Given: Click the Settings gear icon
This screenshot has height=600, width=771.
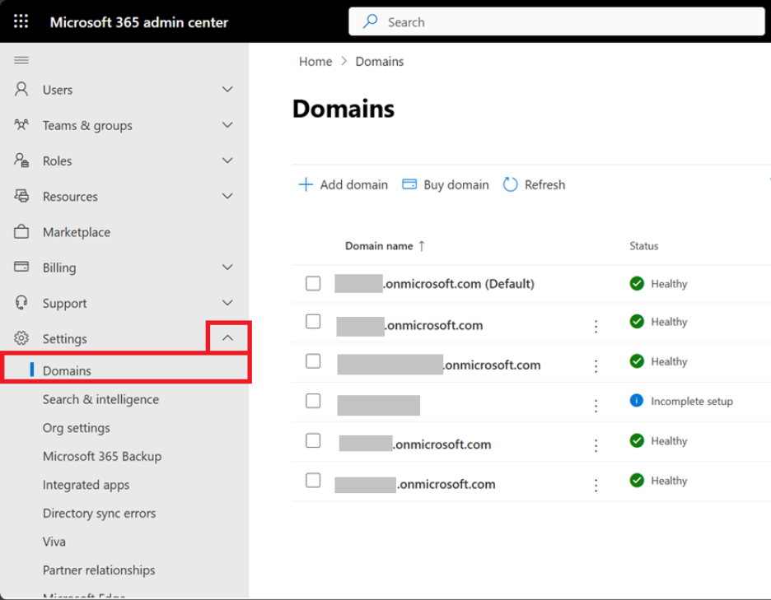Looking at the screenshot, I should pos(21,338).
